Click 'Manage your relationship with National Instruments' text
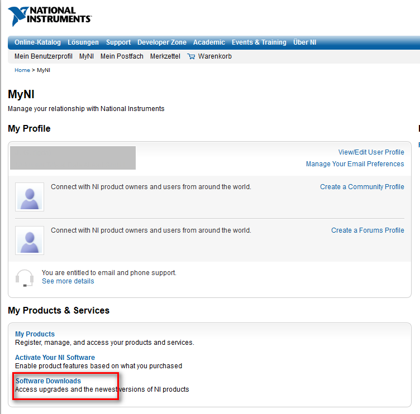The height and width of the screenshot is (414, 420). pos(86,109)
